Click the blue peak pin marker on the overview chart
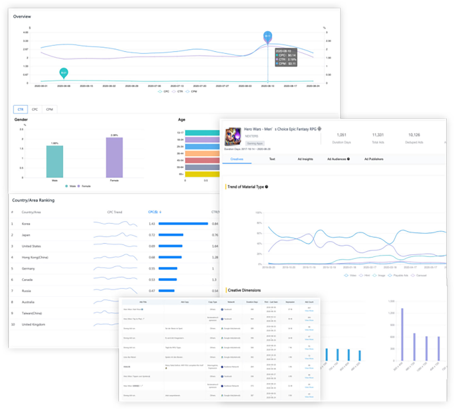Image resolution: width=454 pixels, height=411 pixels. point(268,36)
